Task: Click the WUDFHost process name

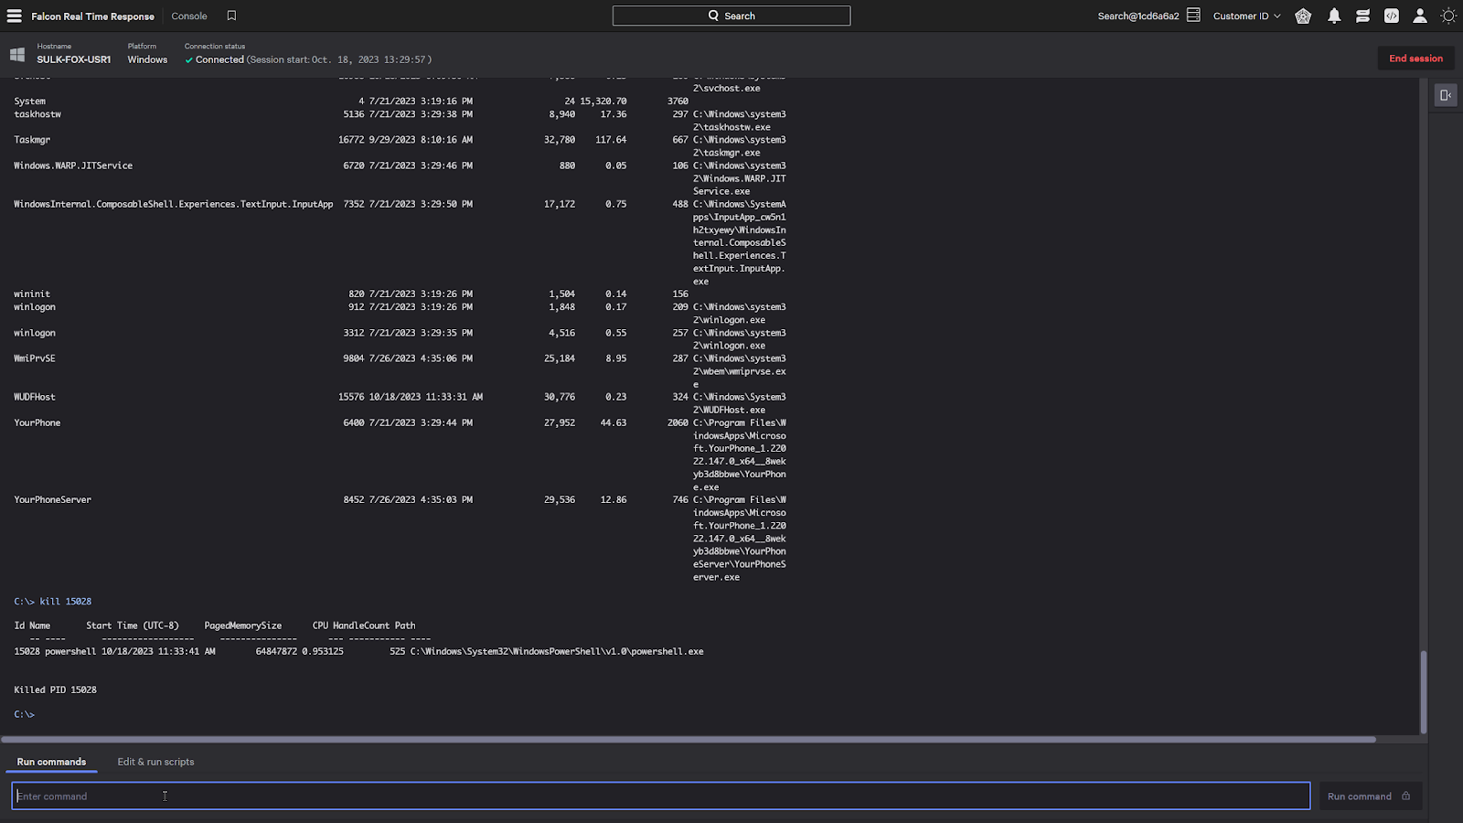Action: point(35,398)
